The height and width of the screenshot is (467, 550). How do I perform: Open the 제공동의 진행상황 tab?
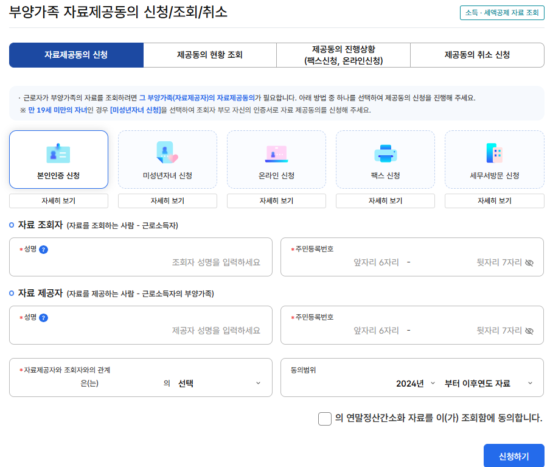coord(343,55)
